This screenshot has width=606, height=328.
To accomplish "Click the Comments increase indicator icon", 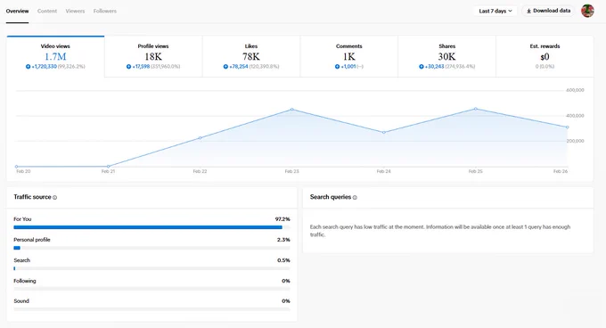I will [x=337, y=67].
